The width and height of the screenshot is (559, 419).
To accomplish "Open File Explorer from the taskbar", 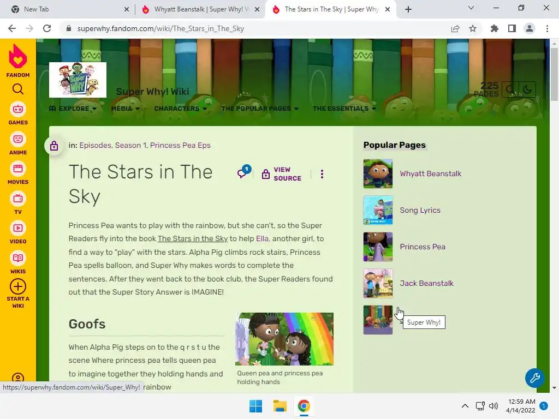I will pyautogui.click(x=280, y=406).
